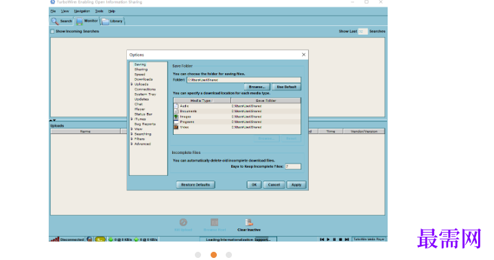Click the Programs media type icon
The height and width of the screenshot is (260, 494).
pyautogui.click(x=176, y=122)
